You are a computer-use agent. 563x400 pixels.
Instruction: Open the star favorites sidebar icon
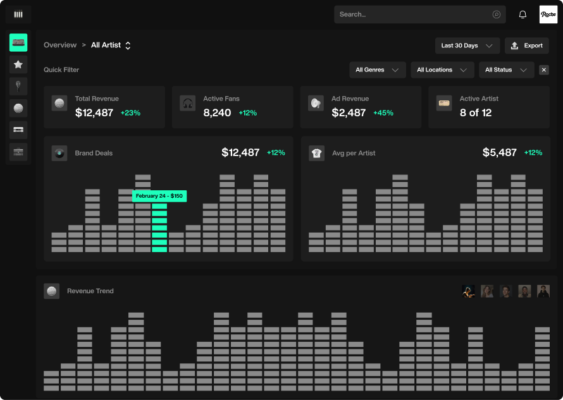[18, 64]
